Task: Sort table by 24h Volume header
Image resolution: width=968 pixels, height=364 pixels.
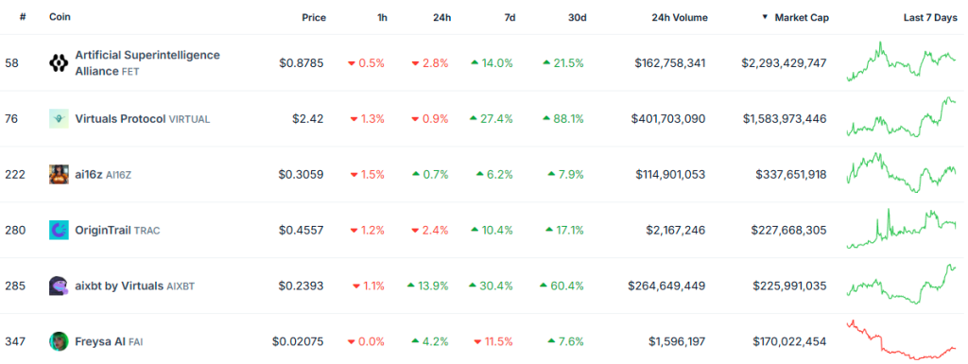Action: [680, 18]
